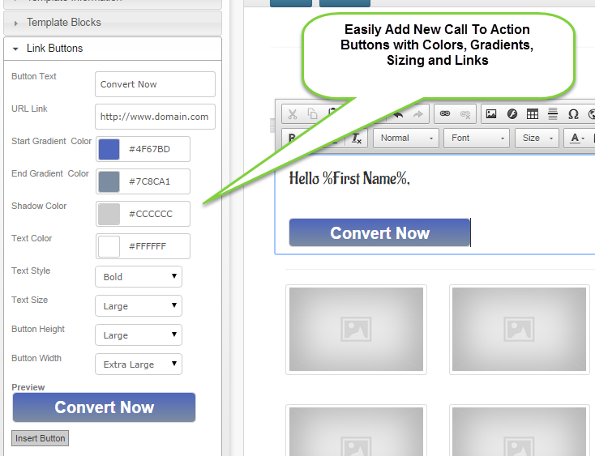This screenshot has width=595, height=456.
Task: Click the top-left image placeholder thumbnail
Action: click(356, 330)
